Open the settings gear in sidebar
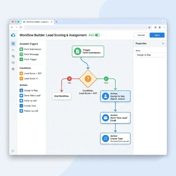This screenshot has height=176, width=176. click(13, 69)
